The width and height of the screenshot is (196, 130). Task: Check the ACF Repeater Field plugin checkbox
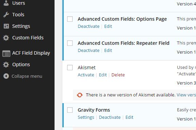click(x=70, y=43)
